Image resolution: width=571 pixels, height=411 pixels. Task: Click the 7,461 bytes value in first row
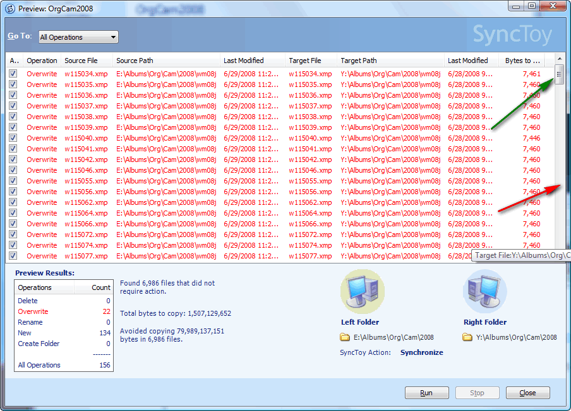pyautogui.click(x=532, y=74)
